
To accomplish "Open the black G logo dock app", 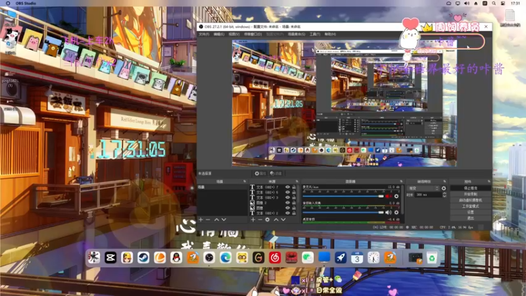I will click(x=258, y=258).
